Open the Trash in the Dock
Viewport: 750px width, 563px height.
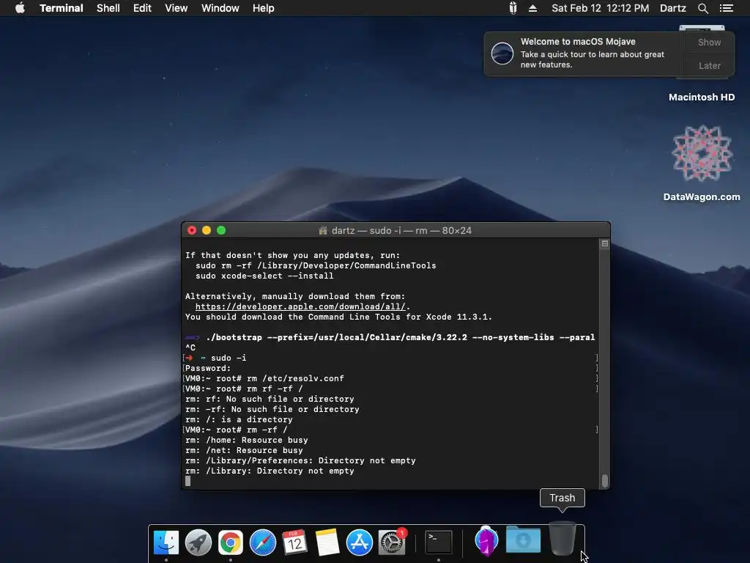[562, 539]
